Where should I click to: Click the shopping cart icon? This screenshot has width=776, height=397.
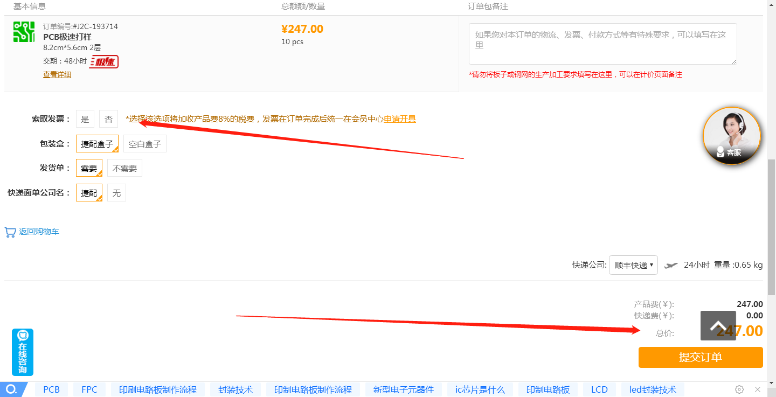10,232
